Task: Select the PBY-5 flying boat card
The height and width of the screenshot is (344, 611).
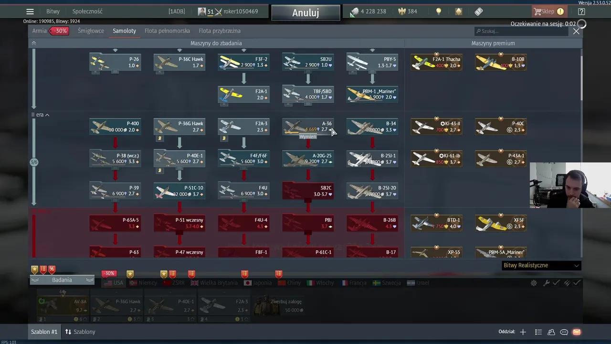Action: tap(372, 62)
